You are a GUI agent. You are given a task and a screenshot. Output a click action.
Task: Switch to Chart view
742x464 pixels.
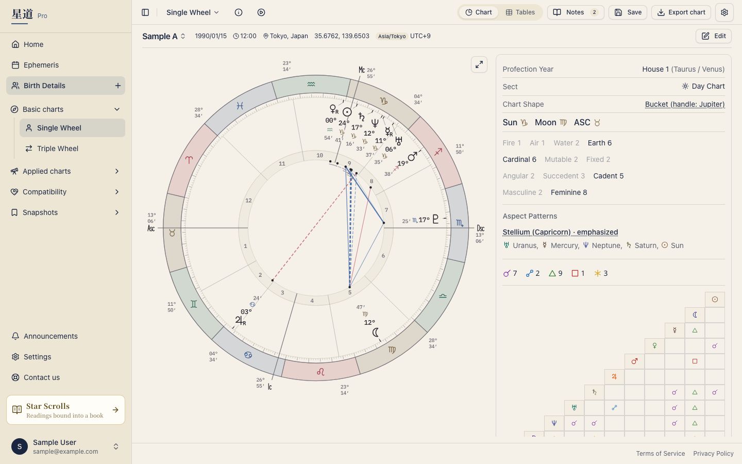(x=479, y=12)
